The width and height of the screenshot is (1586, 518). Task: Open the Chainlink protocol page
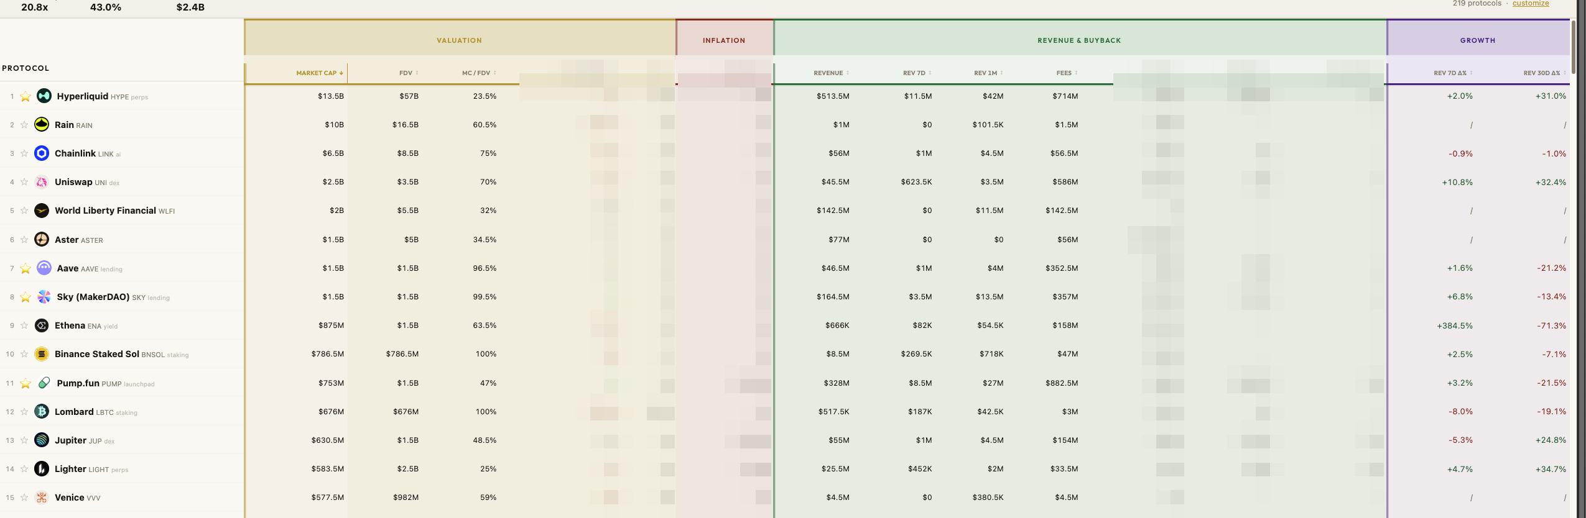(x=75, y=153)
